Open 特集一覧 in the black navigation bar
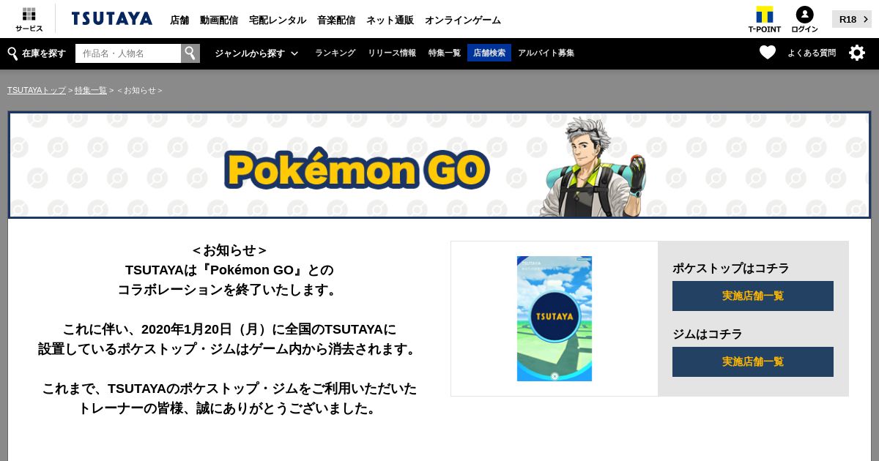Viewport: 879px width, 461px height. (x=445, y=53)
